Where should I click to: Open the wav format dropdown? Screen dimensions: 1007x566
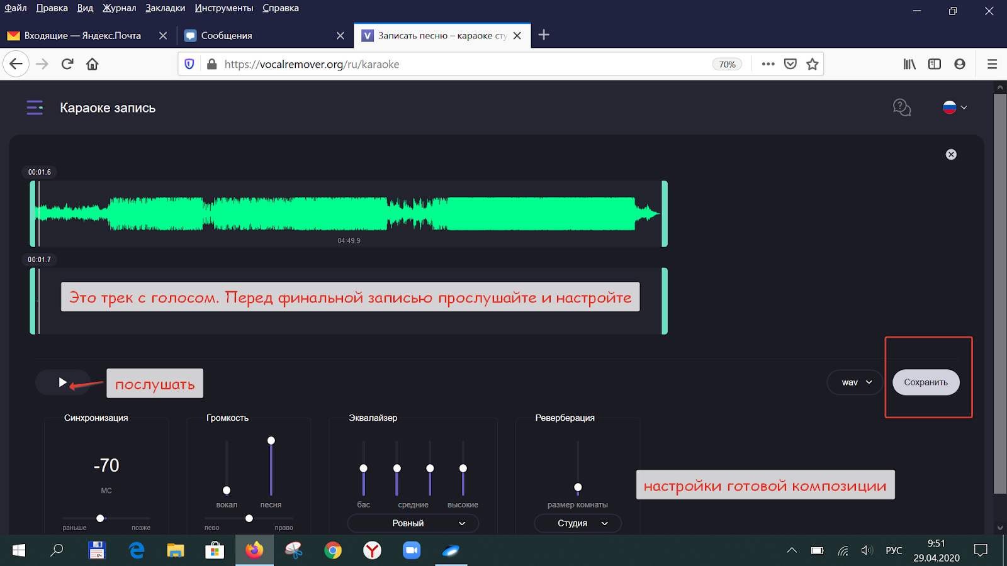(856, 382)
